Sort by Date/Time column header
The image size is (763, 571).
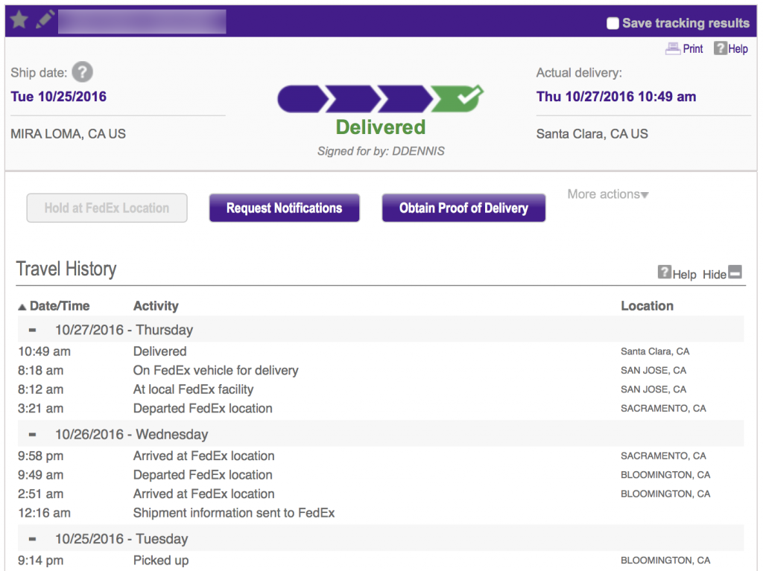coord(60,306)
